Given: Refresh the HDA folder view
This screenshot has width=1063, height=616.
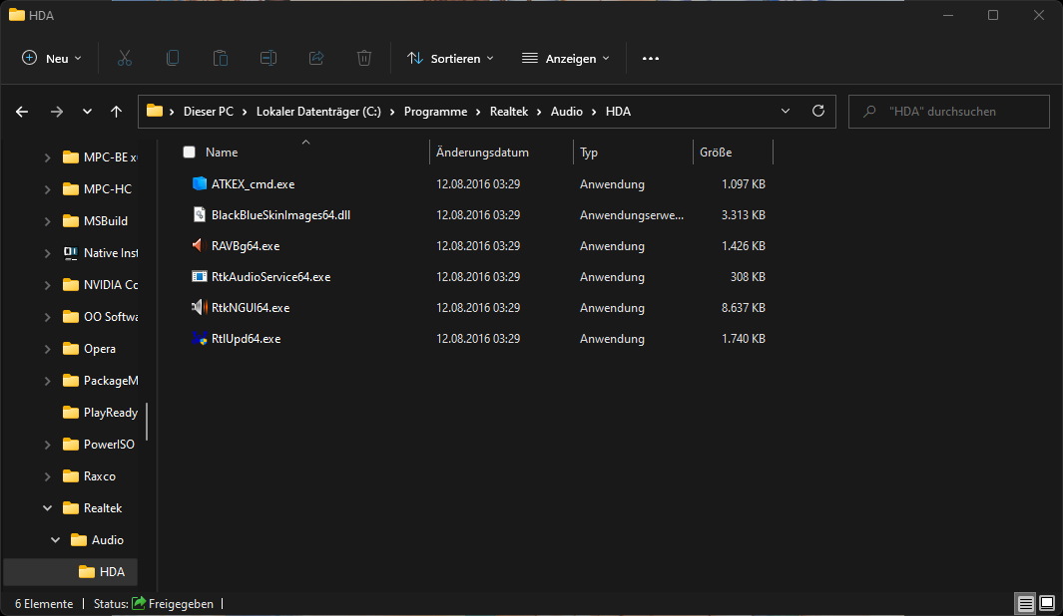Looking at the screenshot, I should point(818,111).
